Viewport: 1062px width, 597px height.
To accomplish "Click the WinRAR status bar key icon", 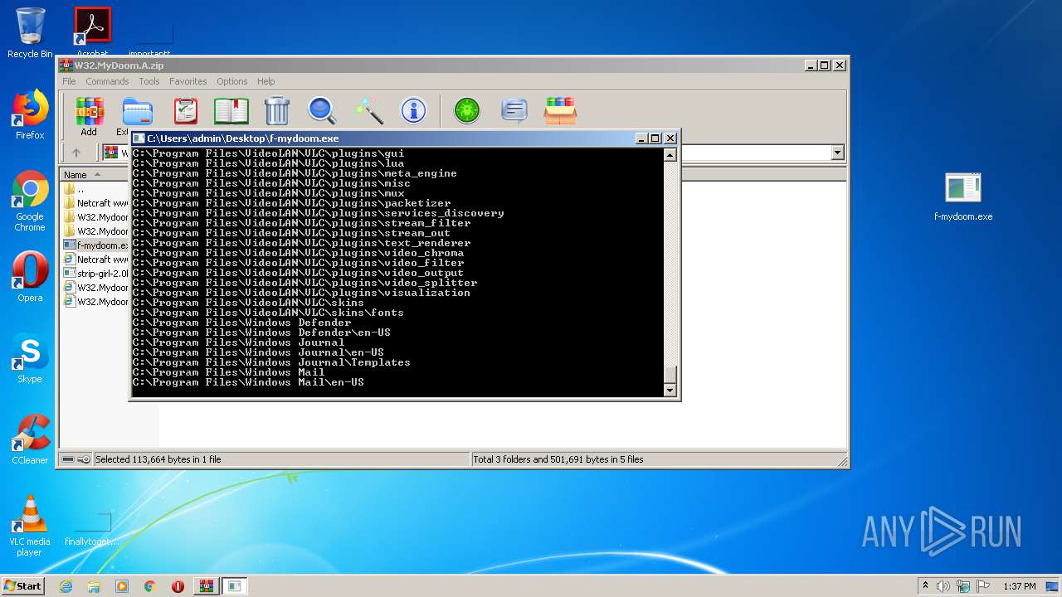I will pos(84,459).
